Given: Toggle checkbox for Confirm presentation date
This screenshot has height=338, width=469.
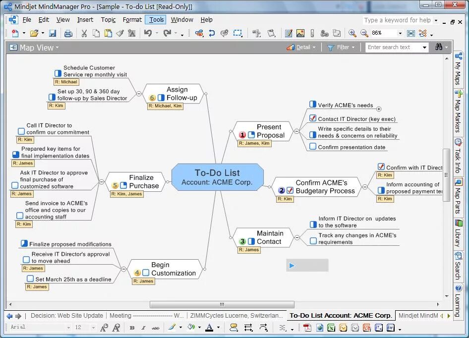Looking at the screenshot, I should 312,146.
